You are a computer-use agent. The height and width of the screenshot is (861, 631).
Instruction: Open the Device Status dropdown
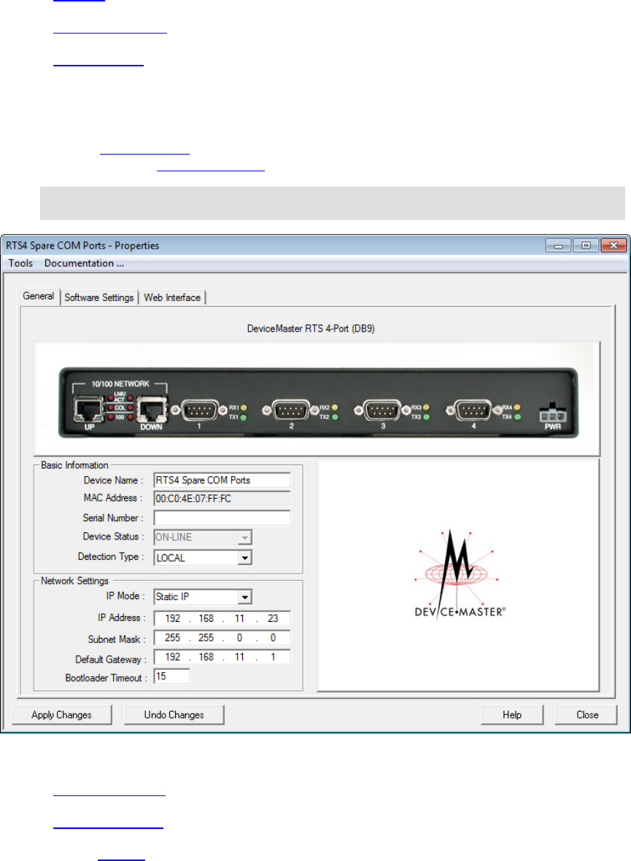tap(203, 537)
